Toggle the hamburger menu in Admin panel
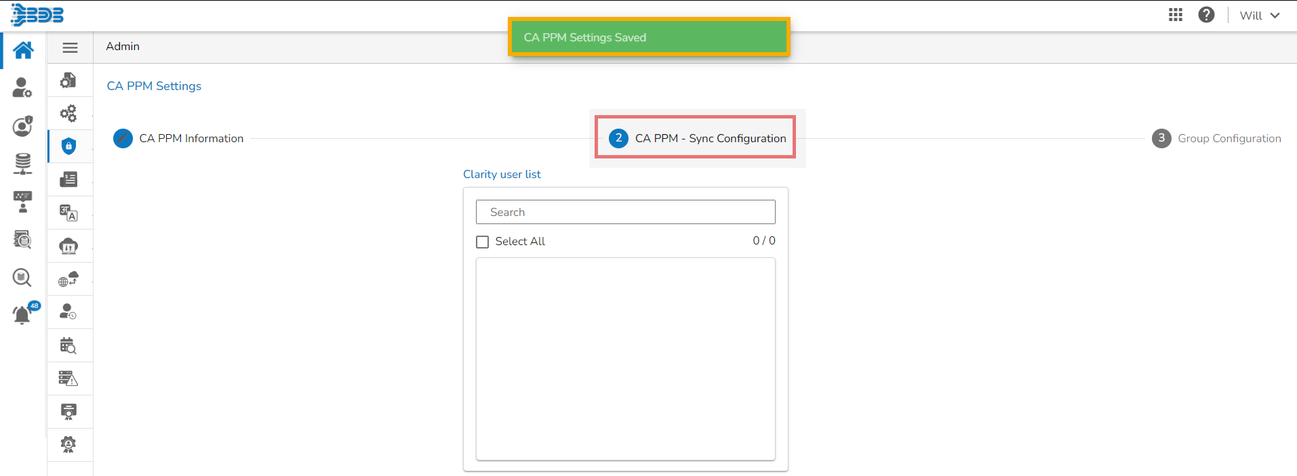 click(x=70, y=48)
